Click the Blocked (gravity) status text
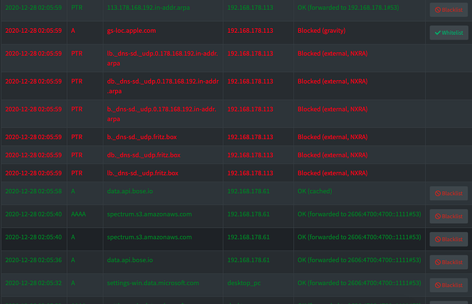Screen dimensions: 472x304 322,30
